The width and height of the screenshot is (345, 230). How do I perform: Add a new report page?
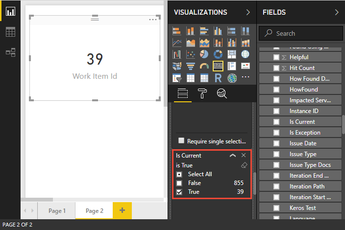pos(122,210)
